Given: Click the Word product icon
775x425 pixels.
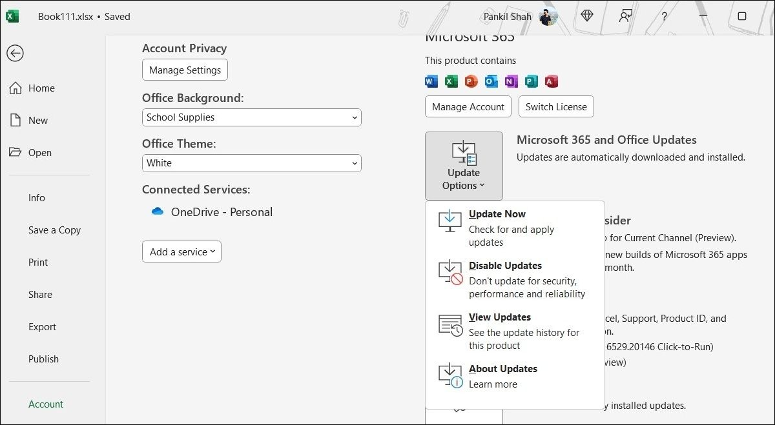Looking at the screenshot, I should coord(431,81).
